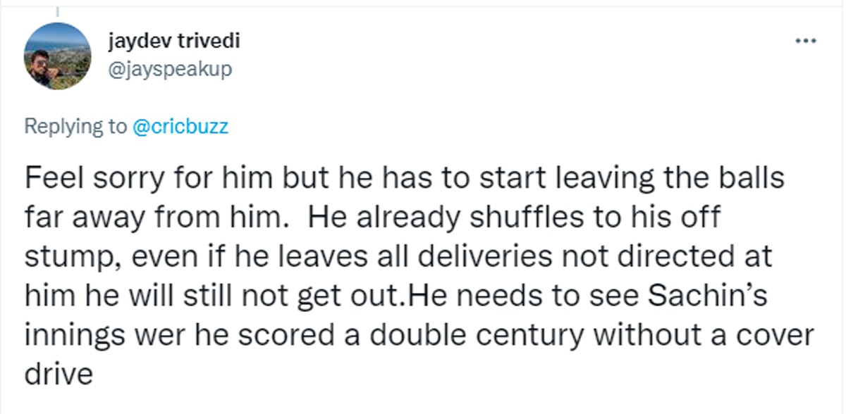
Task: Select the display name jaydev trivedi
Action: [x=173, y=40]
